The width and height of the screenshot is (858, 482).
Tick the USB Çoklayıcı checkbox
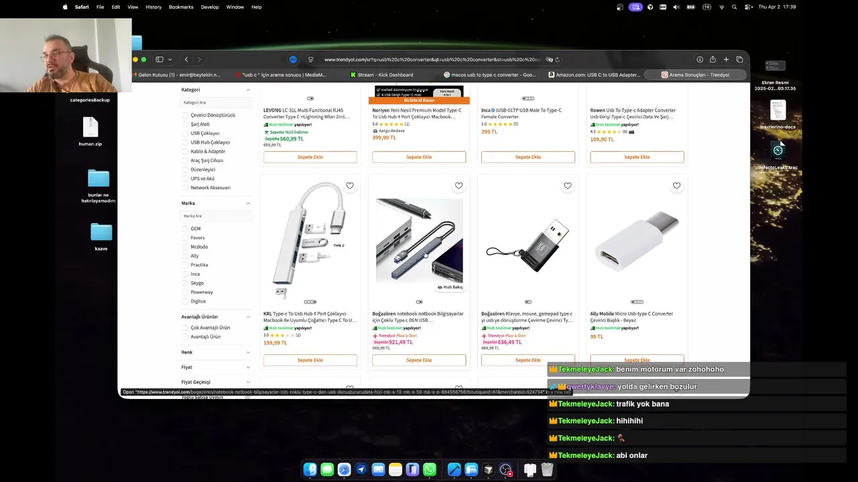(x=185, y=133)
